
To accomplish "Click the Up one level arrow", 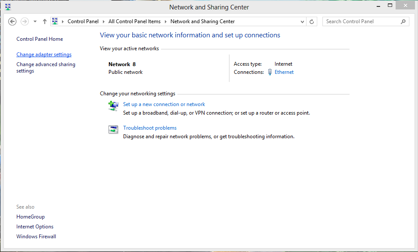I will [x=45, y=21].
